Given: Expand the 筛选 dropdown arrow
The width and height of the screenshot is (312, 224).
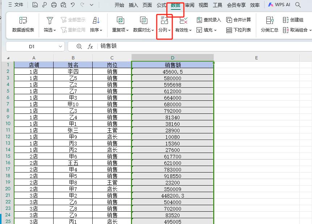Looking at the screenshot, I should point(55,30).
